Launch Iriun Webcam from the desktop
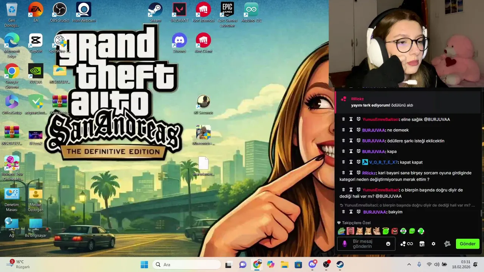Viewport: 484px width, 272px height. tap(84, 12)
